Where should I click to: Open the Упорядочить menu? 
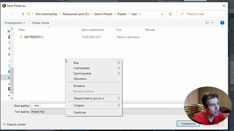tap(15, 23)
